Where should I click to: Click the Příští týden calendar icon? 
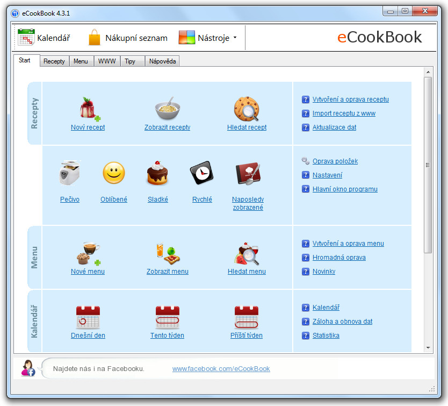click(246, 317)
